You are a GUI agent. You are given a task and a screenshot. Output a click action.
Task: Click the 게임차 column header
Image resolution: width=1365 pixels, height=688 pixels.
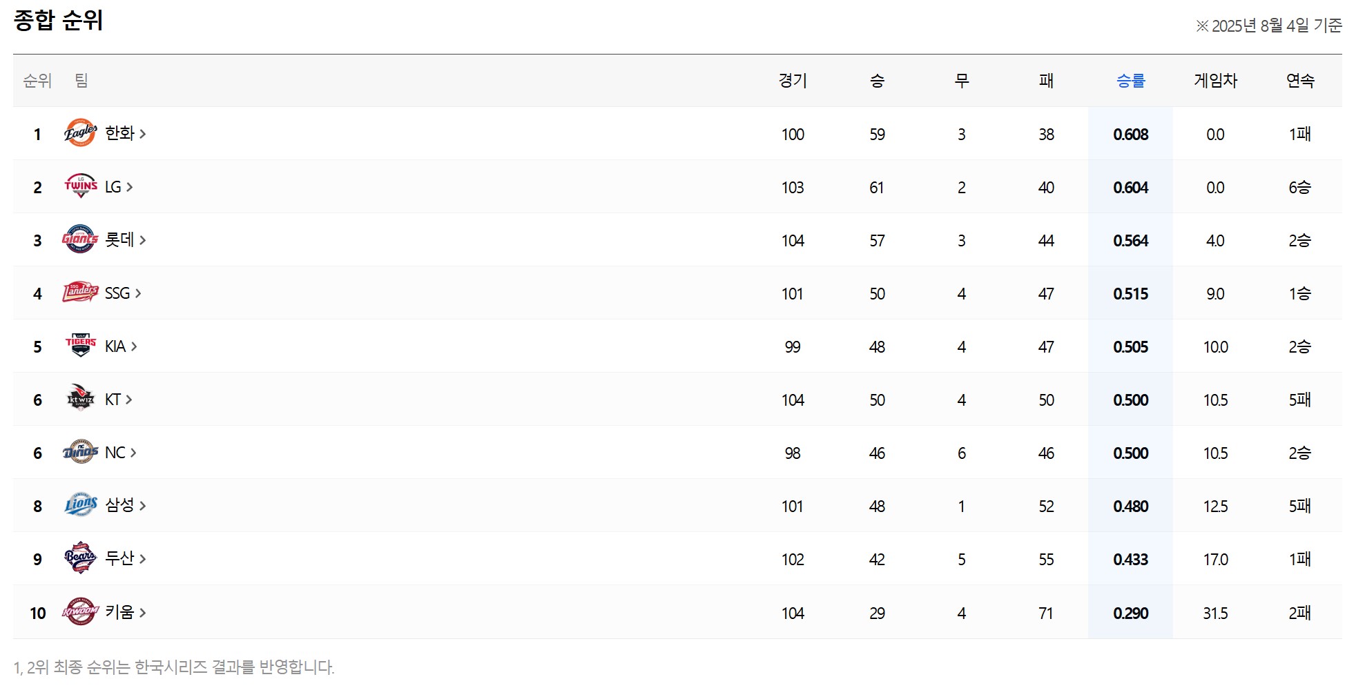(x=1215, y=81)
